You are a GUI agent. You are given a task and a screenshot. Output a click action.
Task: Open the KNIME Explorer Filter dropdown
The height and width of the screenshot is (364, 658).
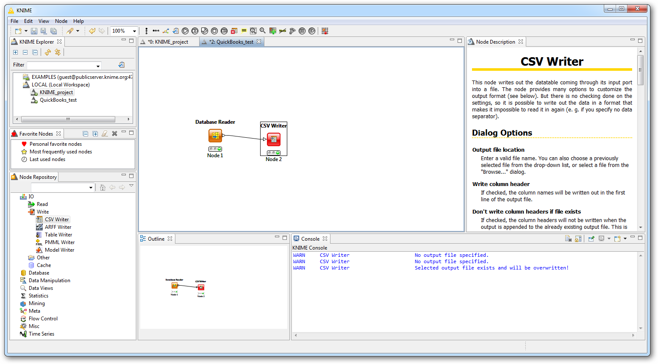pyautogui.click(x=98, y=66)
